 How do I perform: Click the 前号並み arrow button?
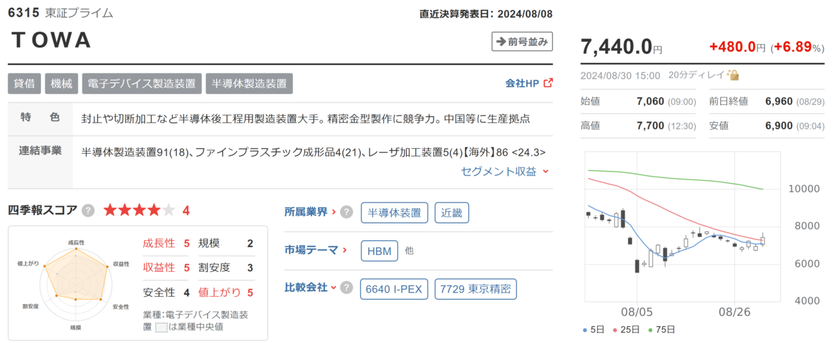(522, 42)
